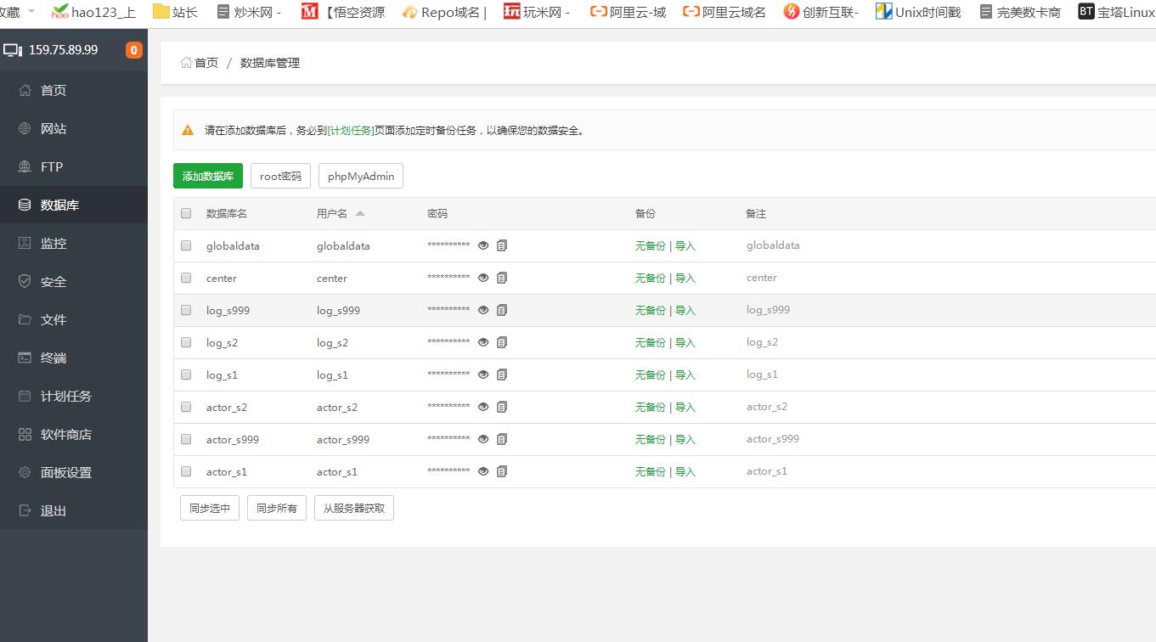Sort by 用户名 using the arrow

tap(360, 214)
